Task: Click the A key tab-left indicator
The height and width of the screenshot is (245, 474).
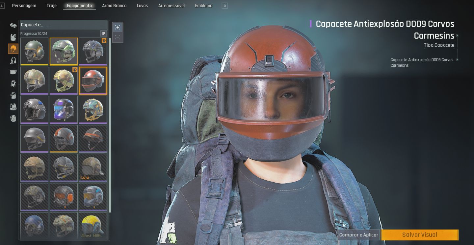Action: 2,6
